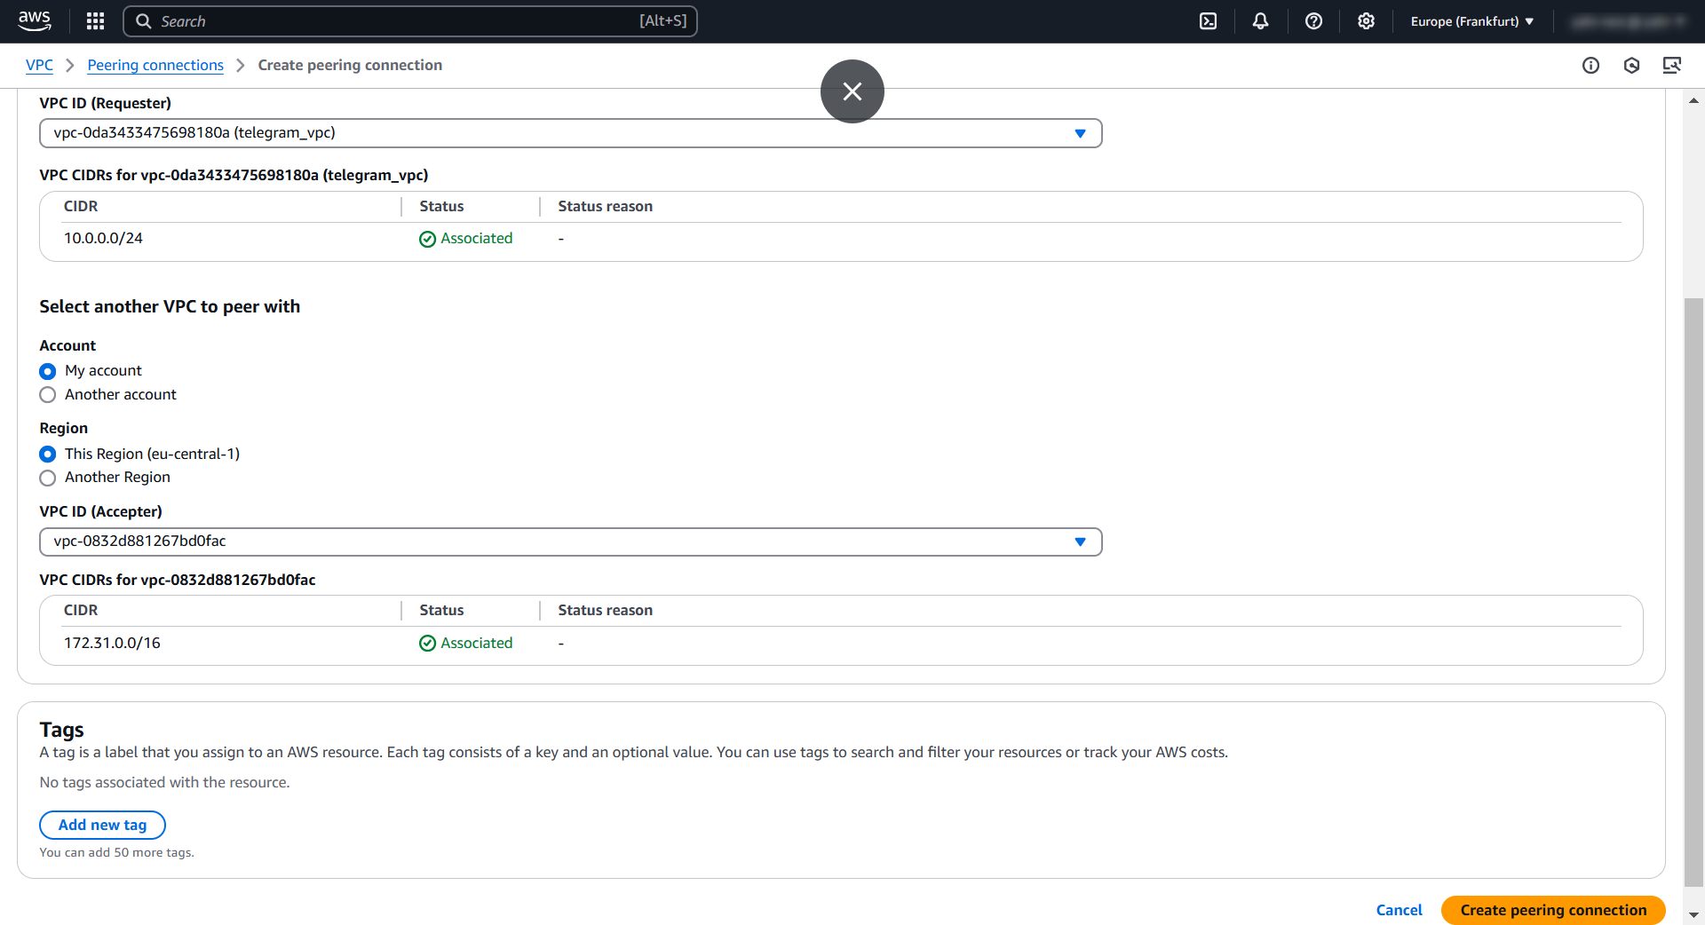Choose the Another Region radio option
This screenshot has height=925, width=1705.
[48, 478]
